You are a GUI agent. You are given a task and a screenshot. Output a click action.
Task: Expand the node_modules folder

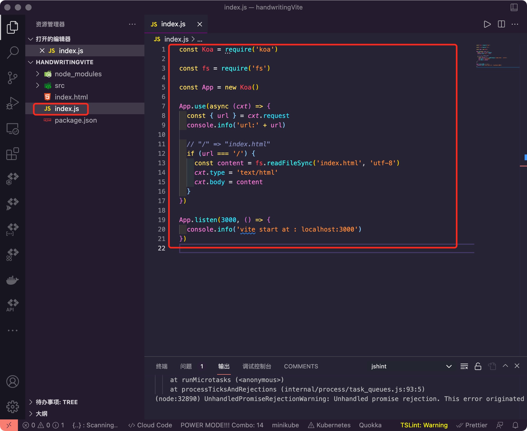[37, 74]
